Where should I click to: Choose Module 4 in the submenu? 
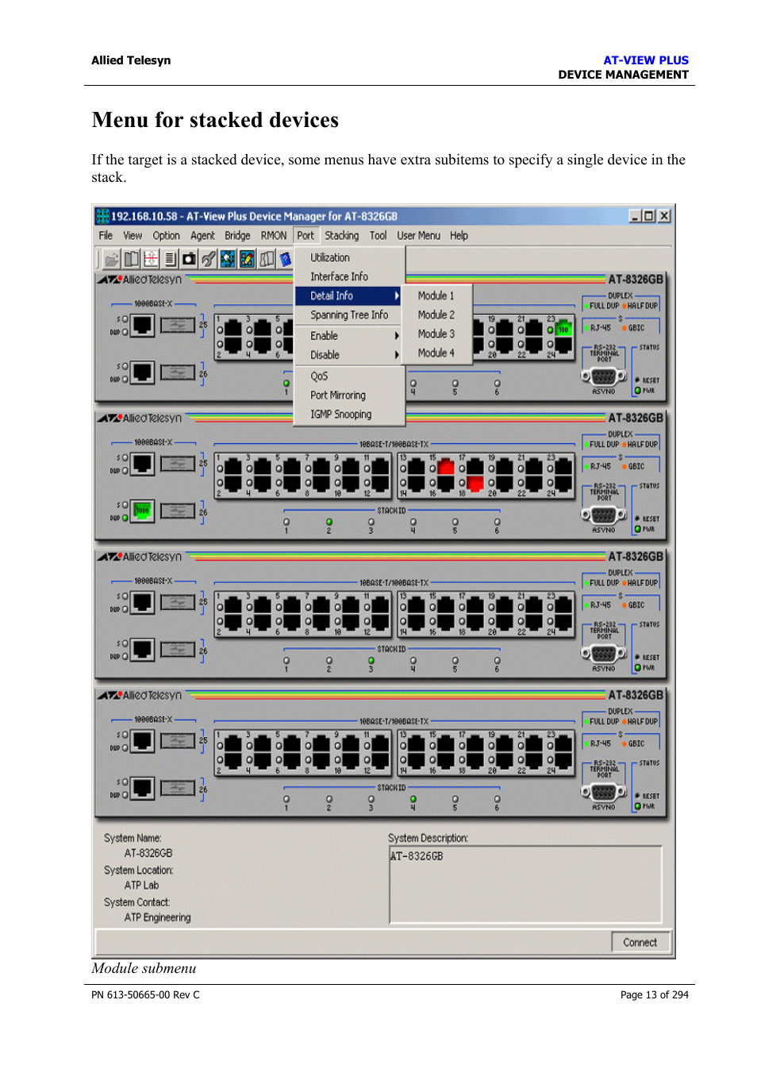click(437, 353)
